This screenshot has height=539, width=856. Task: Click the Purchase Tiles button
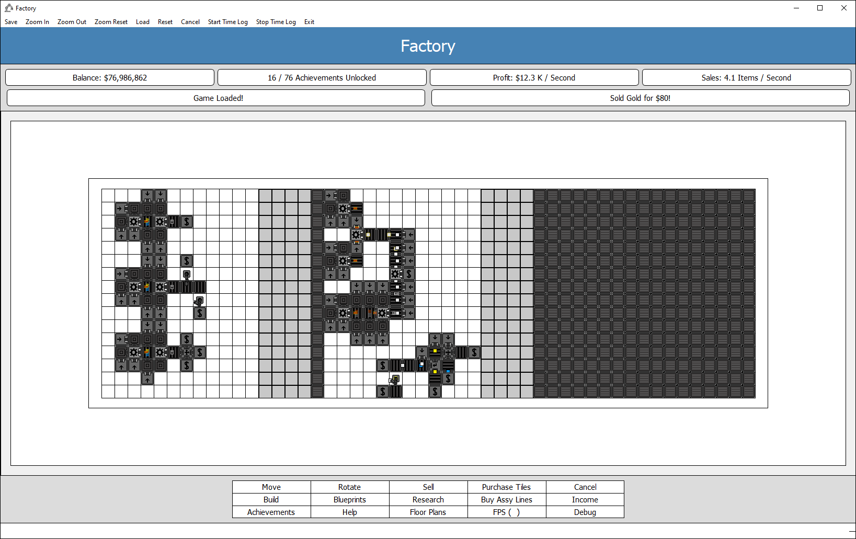[506, 487]
